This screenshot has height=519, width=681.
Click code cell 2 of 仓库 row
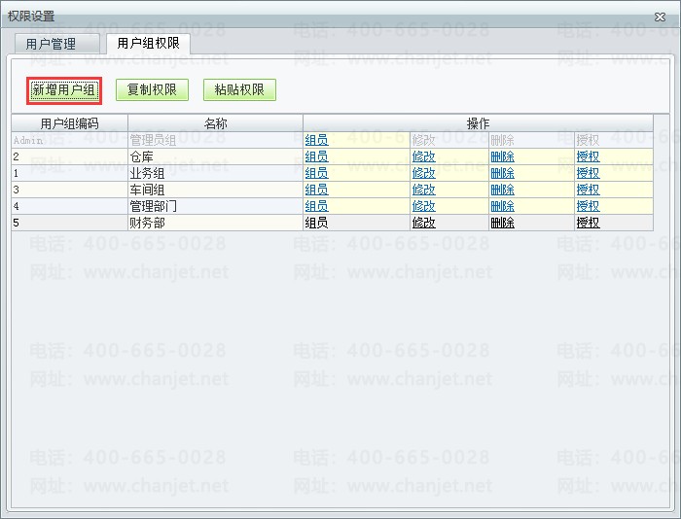point(69,156)
